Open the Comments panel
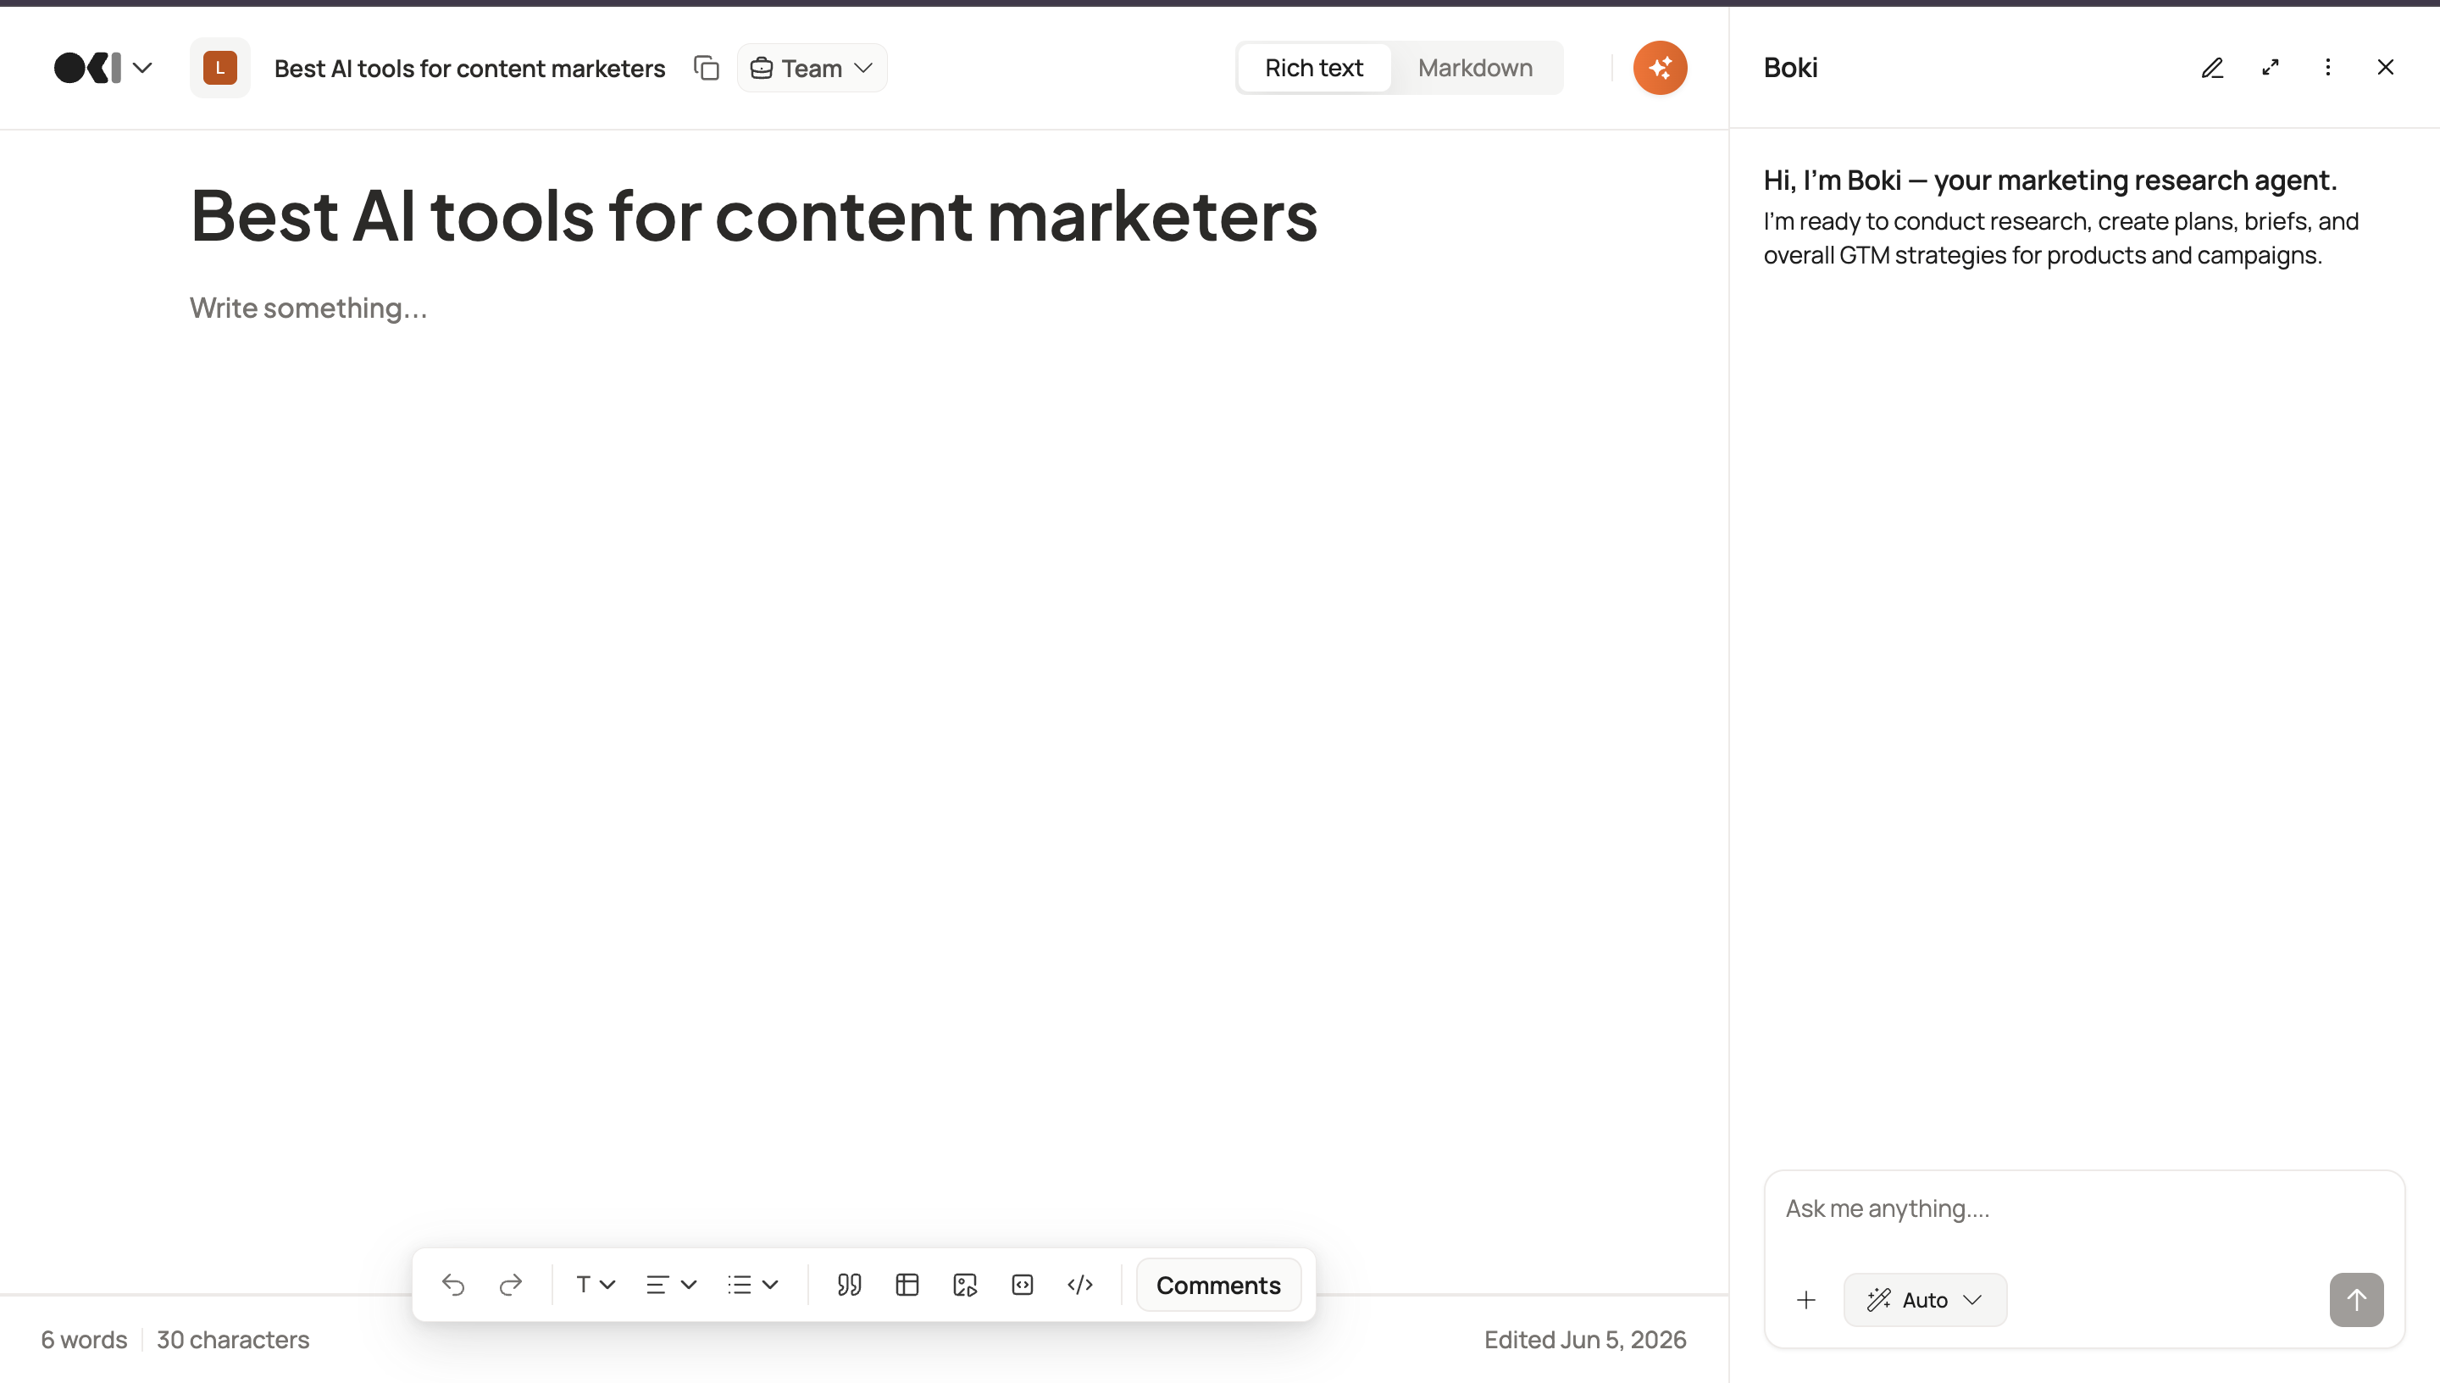Image resolution: width=2440 pixels, height=1383 pixels. point(1218,1284)
